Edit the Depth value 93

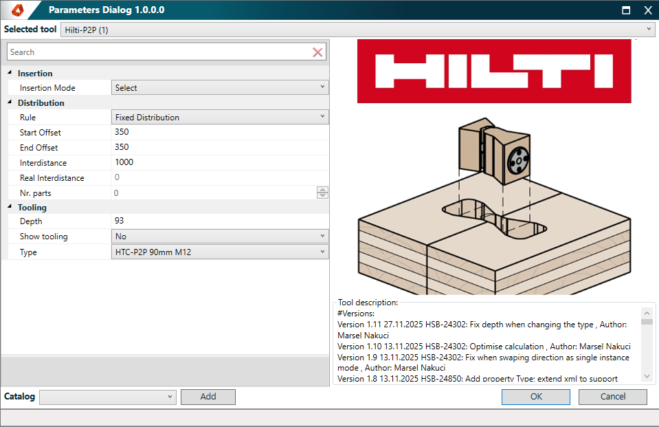[x=220, y=221]
